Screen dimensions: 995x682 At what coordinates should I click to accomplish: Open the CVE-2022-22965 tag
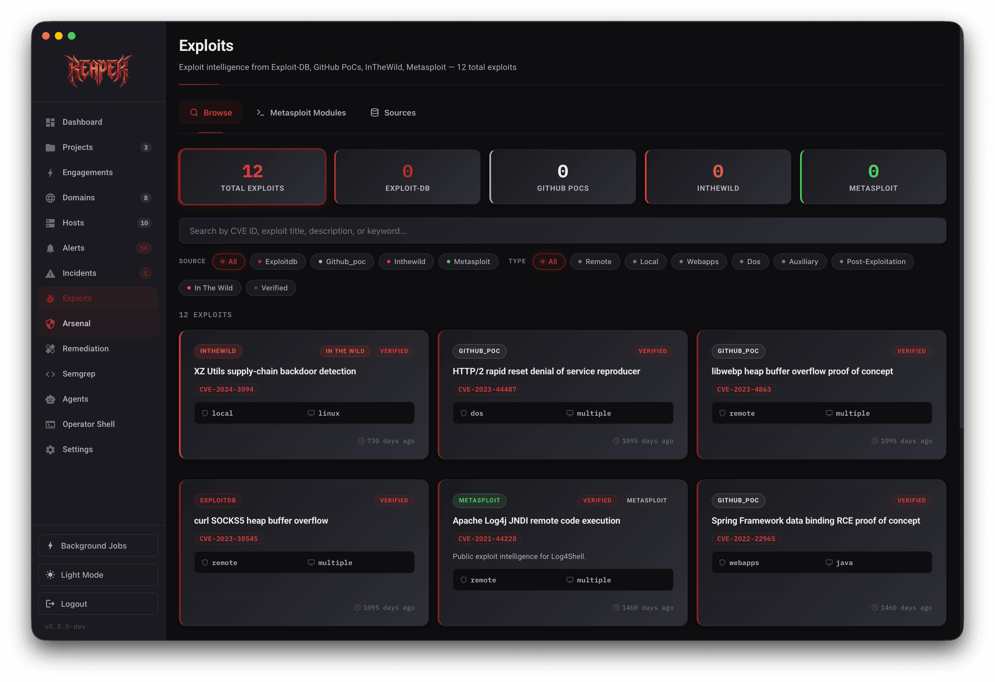click(746, 539)
